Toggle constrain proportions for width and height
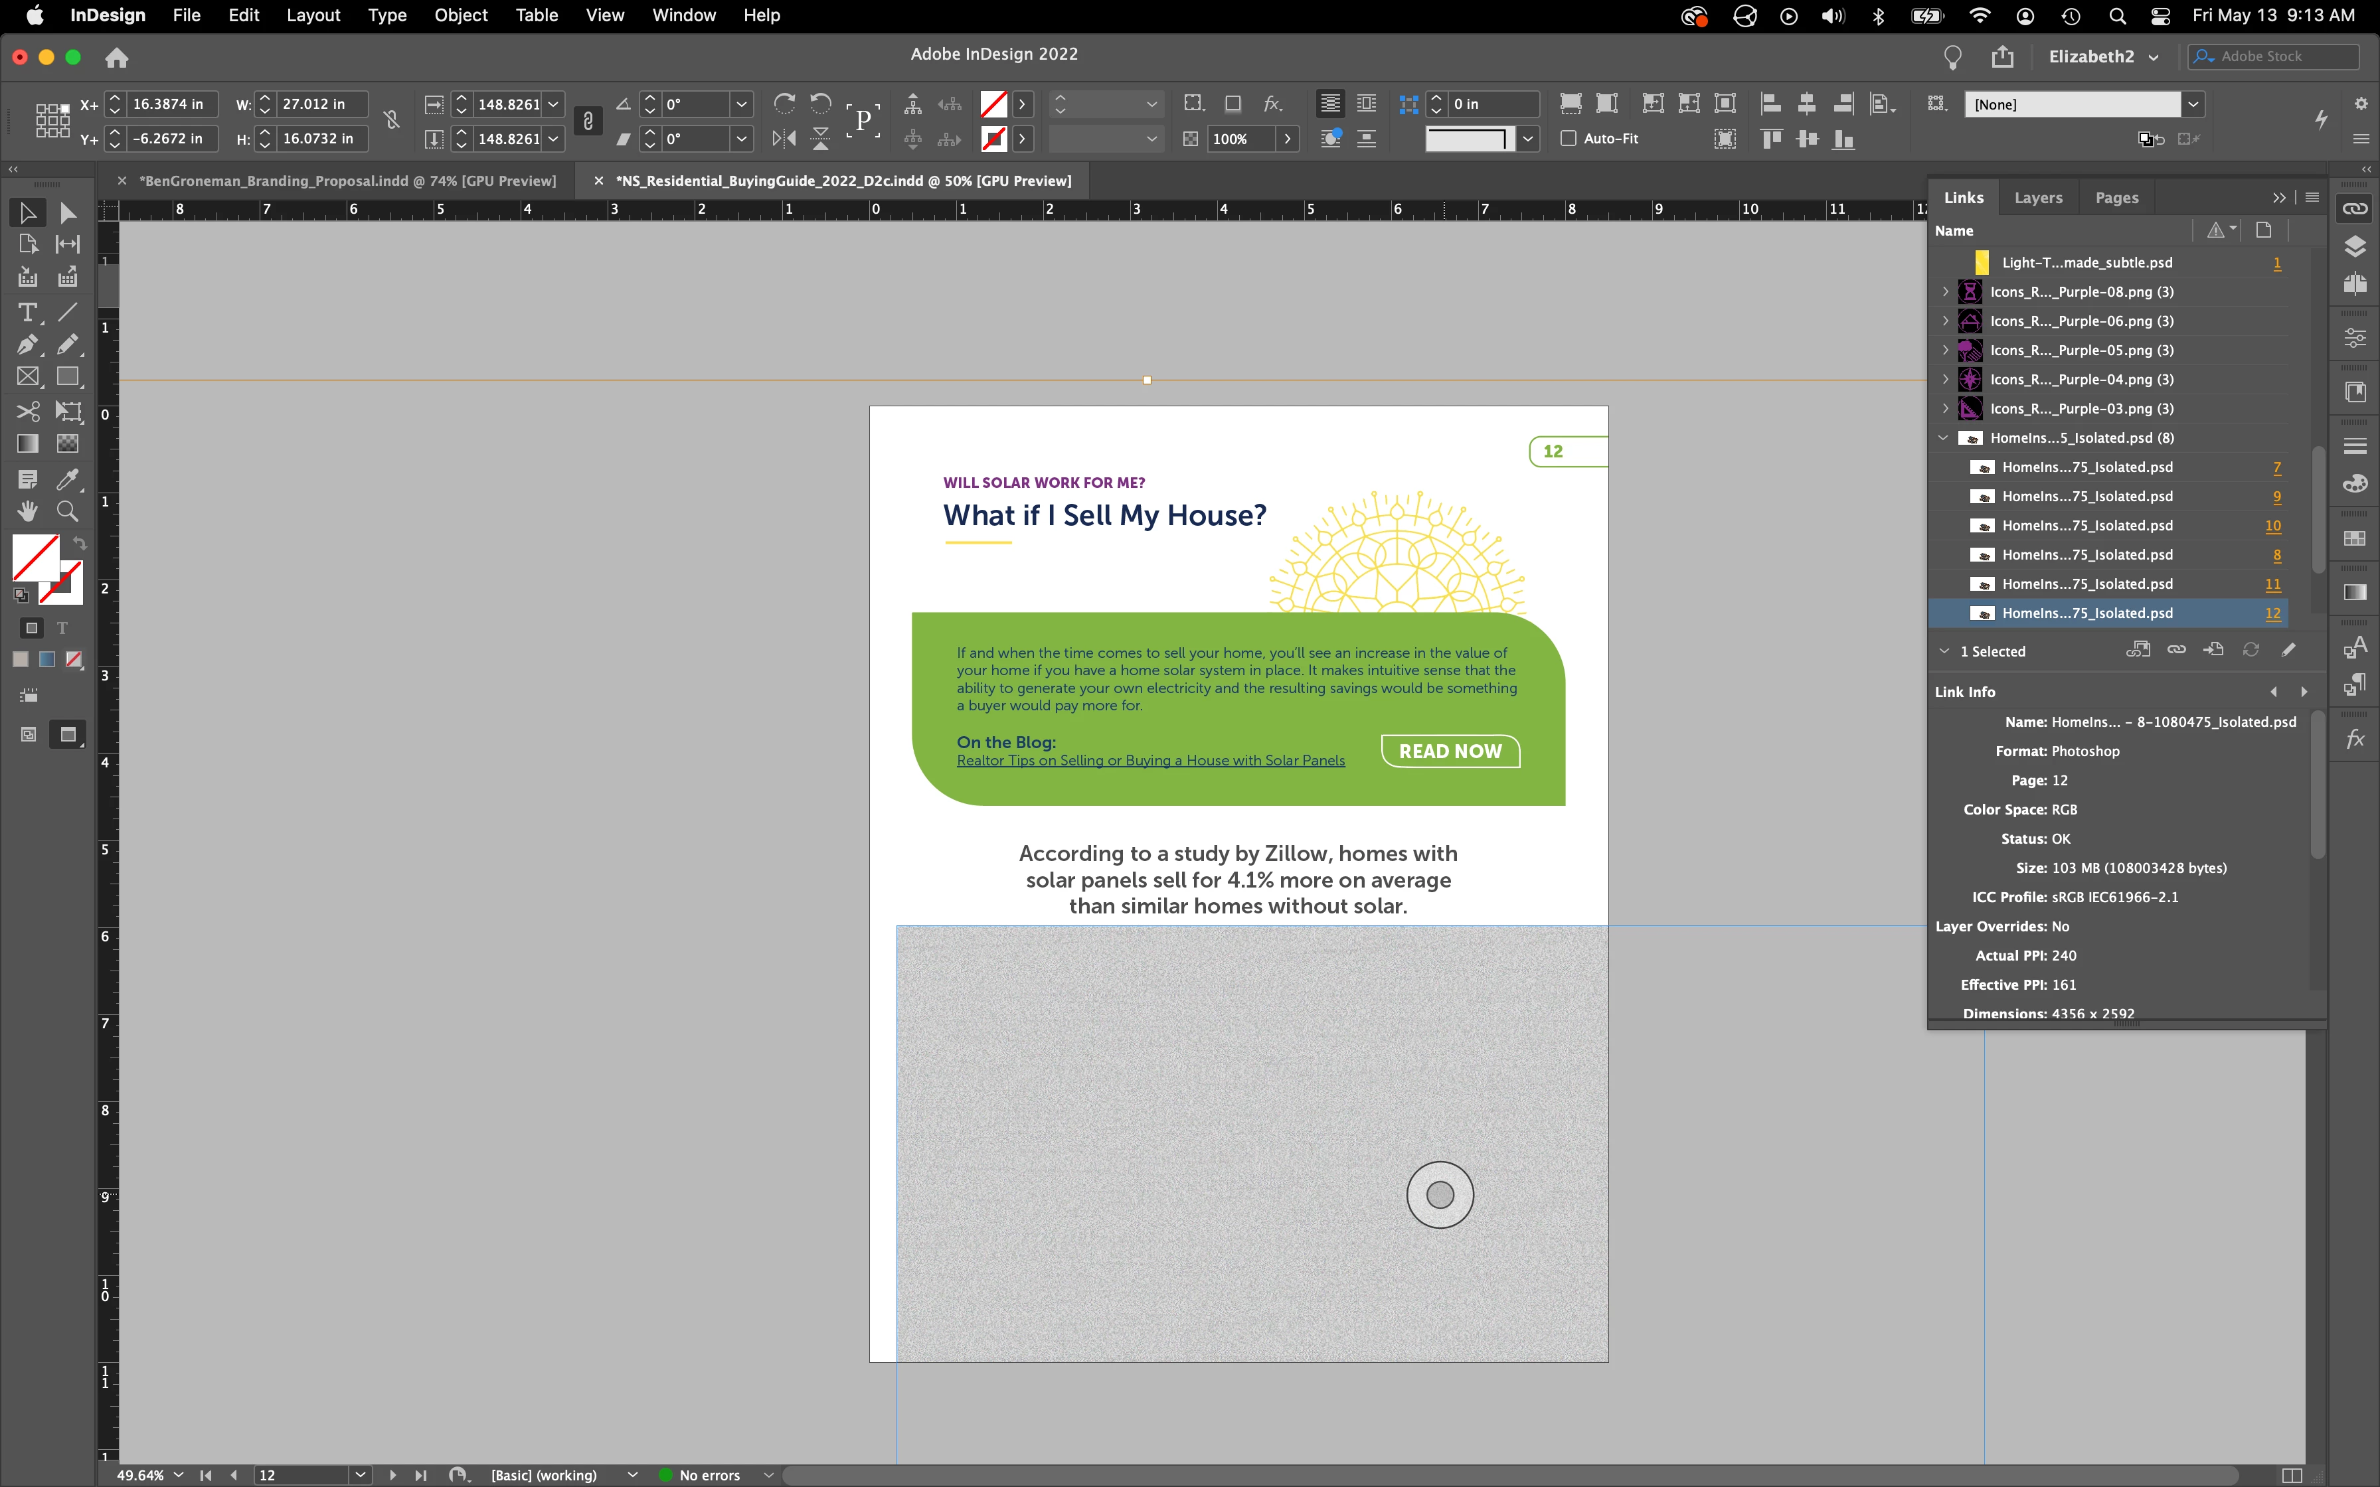 [x=391, y=121]
